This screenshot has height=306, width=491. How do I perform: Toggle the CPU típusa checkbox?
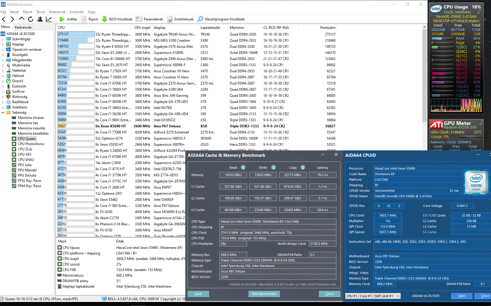pyautogui.click(x=60, y=248)
